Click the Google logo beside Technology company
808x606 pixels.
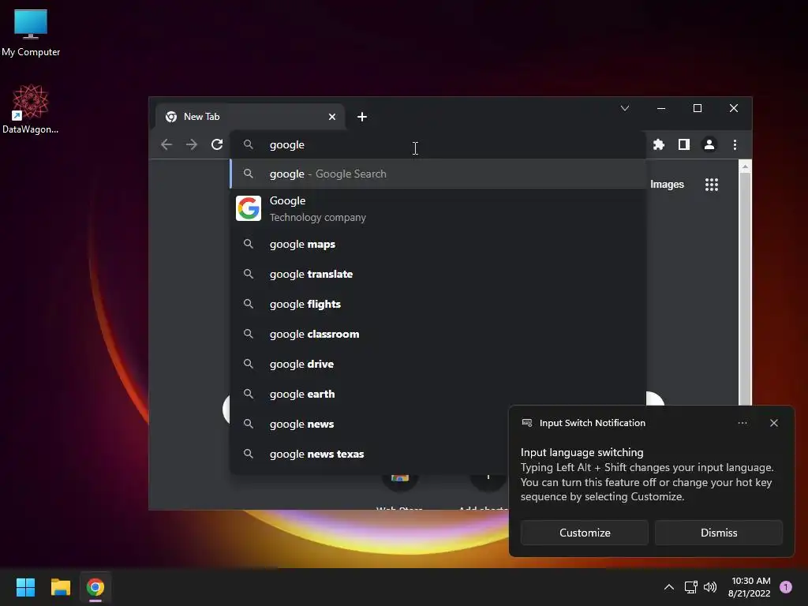coord(249,208)
